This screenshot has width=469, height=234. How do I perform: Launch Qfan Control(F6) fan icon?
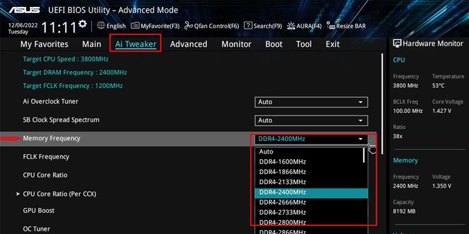(x=188, y=26)
